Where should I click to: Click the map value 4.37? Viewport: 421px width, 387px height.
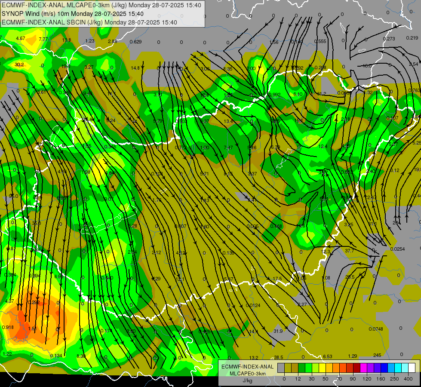[9, 301]
